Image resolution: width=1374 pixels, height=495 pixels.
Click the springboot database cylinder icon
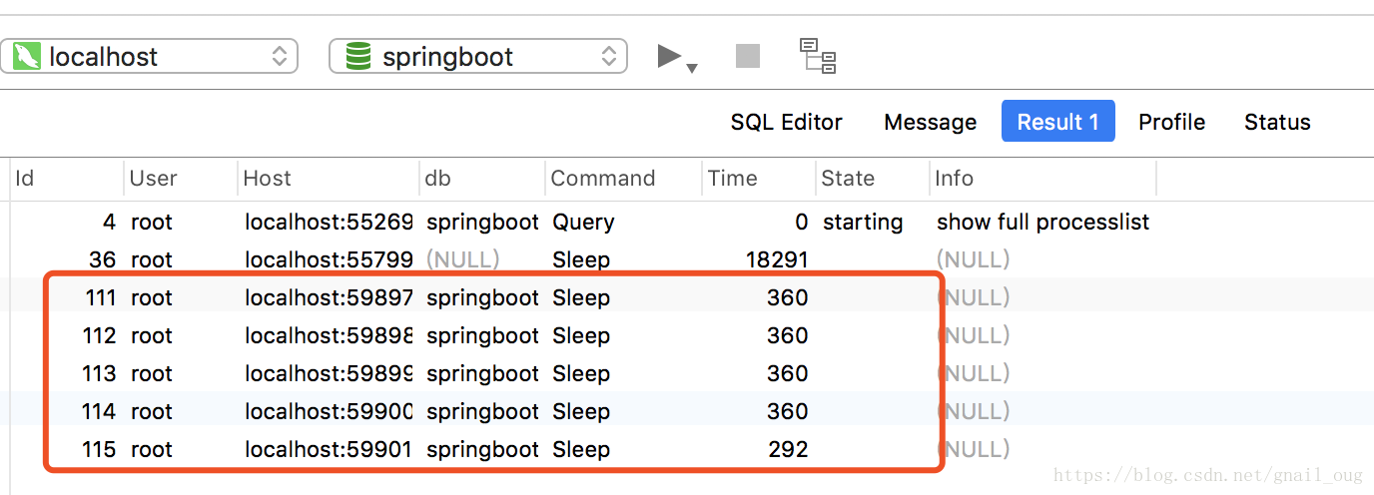coord(358,56)
